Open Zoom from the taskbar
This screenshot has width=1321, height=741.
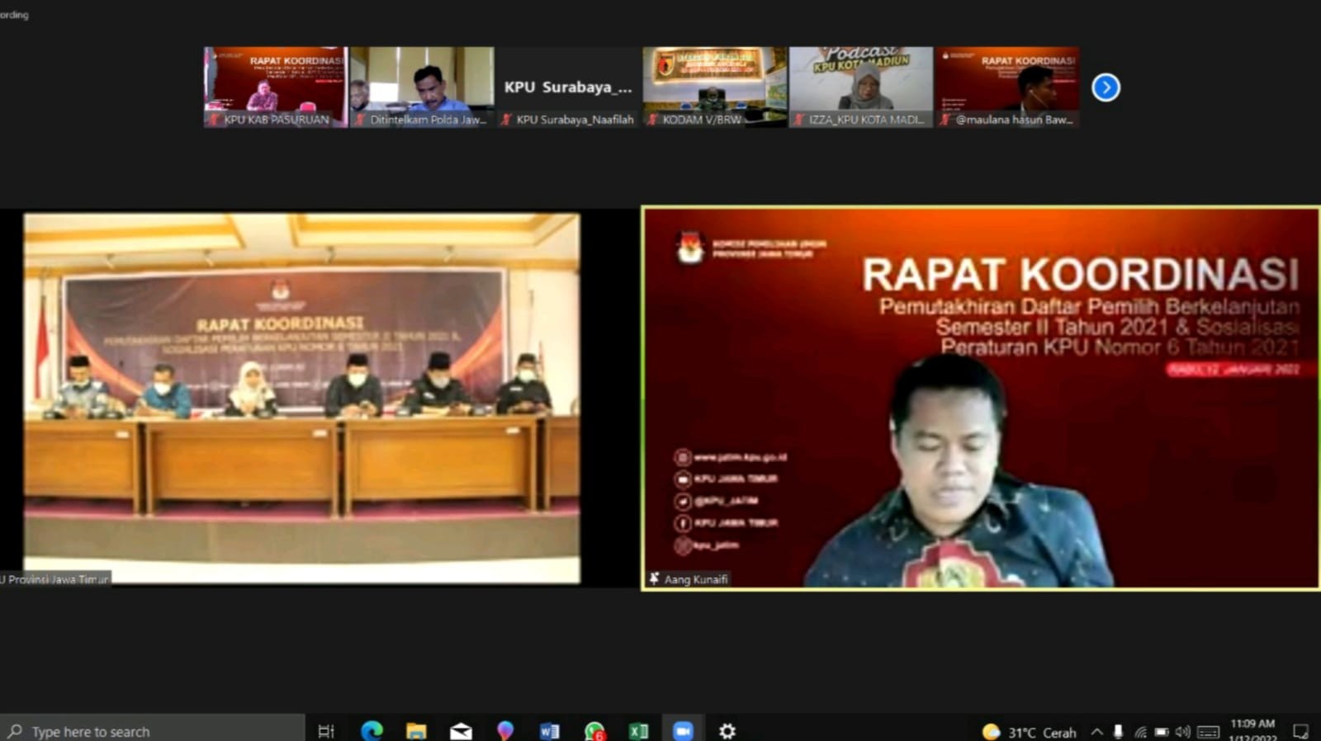coord(683,731)
